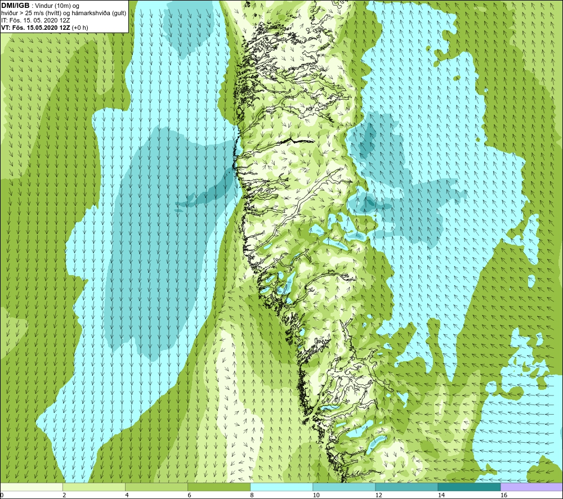The image size is (563, 499).
Task: Click the 0–2 m/s pale yellow legend swatch
Action: click(31, 487)
